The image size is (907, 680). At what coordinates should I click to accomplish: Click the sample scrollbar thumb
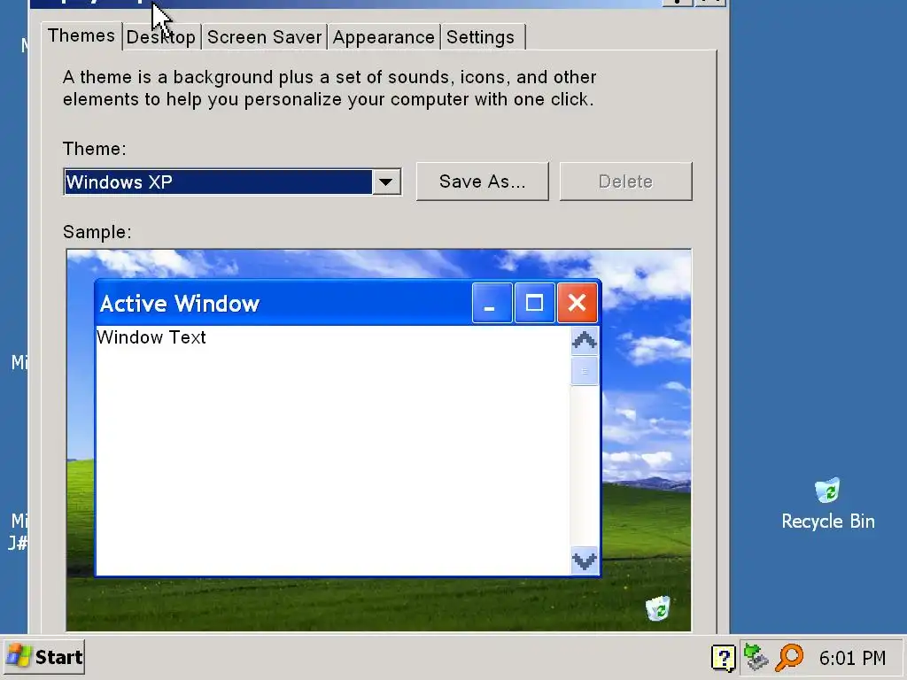click(585, 371)
